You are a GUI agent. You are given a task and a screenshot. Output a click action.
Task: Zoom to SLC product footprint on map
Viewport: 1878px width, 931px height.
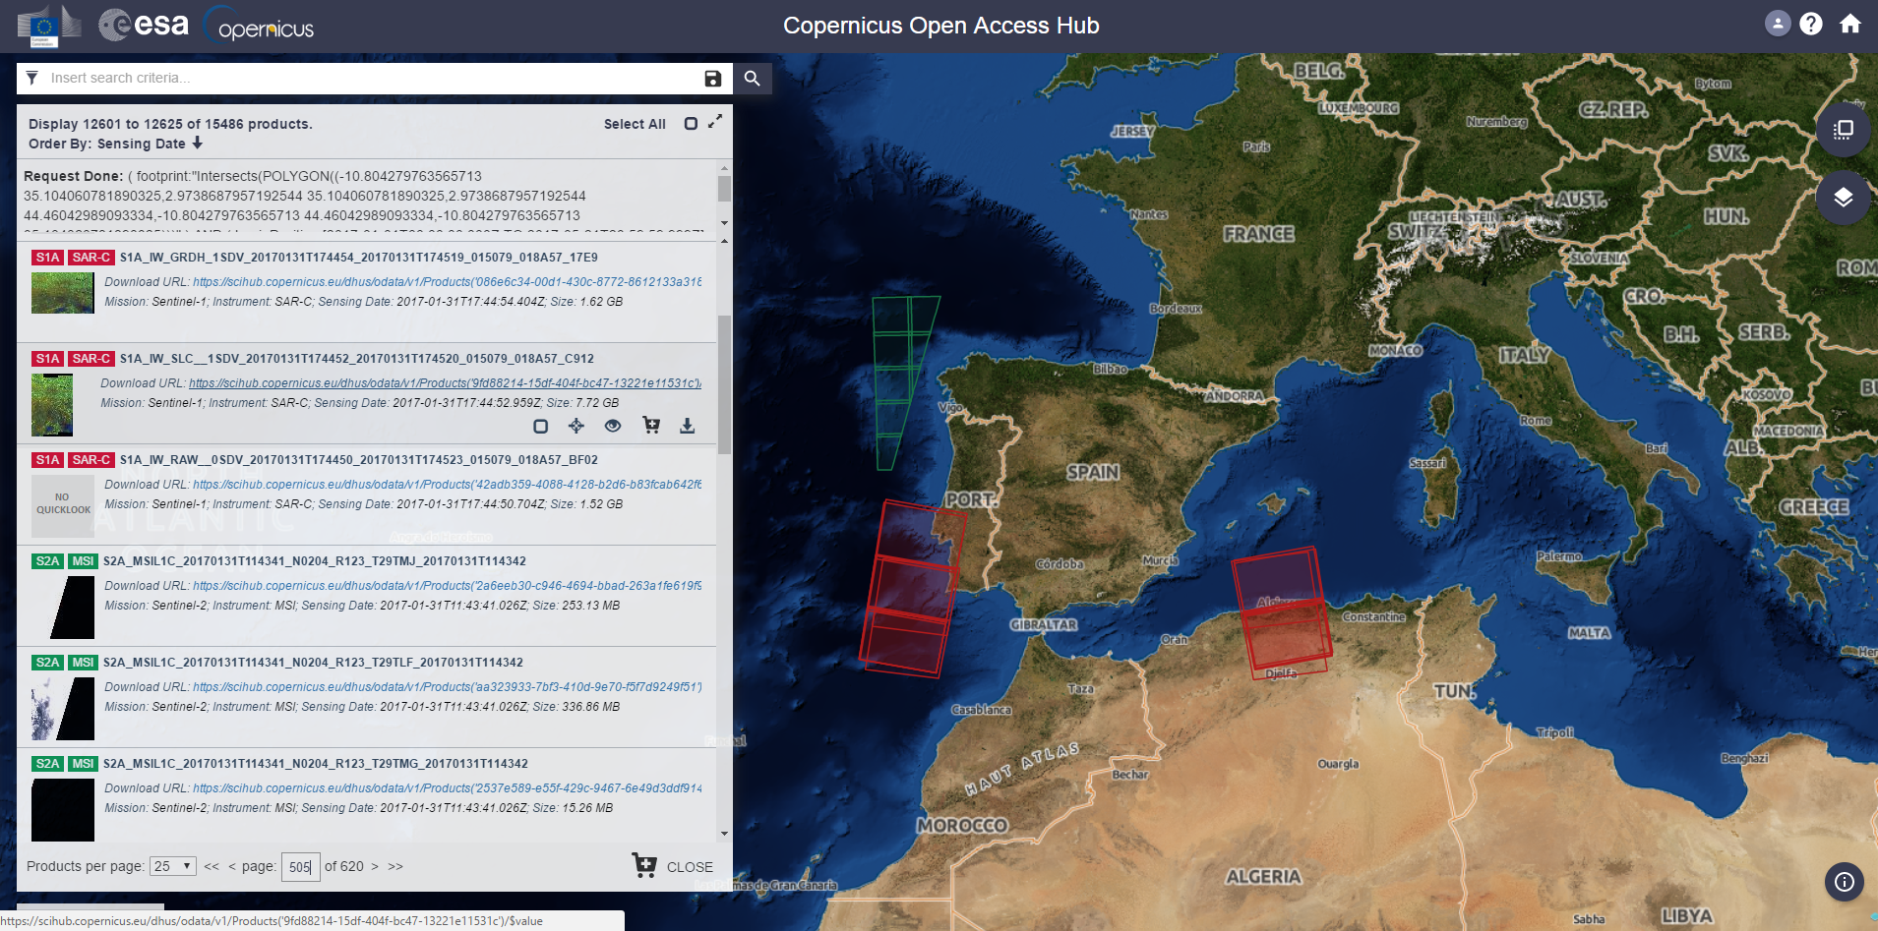coord(576,426)
